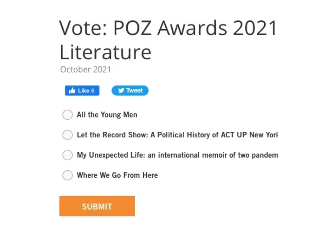Screen dimensions: 325x229
Task: Click the Twitter bird icon
Action: tap(121, 91)
